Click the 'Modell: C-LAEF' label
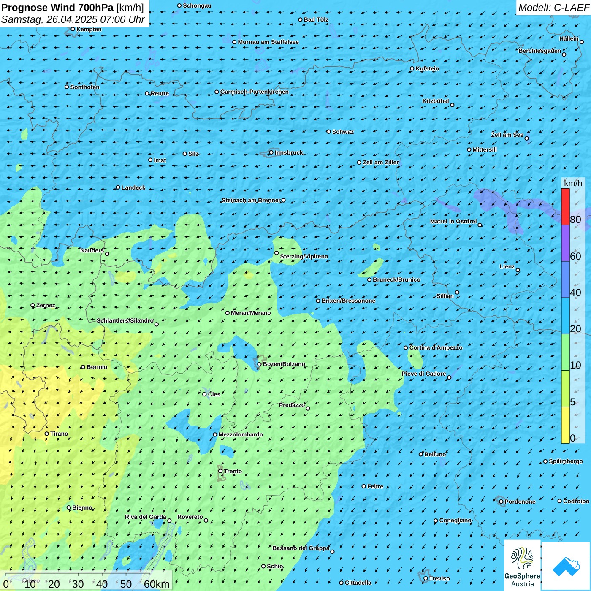Image resolution: width=591 pixels, height=591 pixels. click(x=553, y=8)
